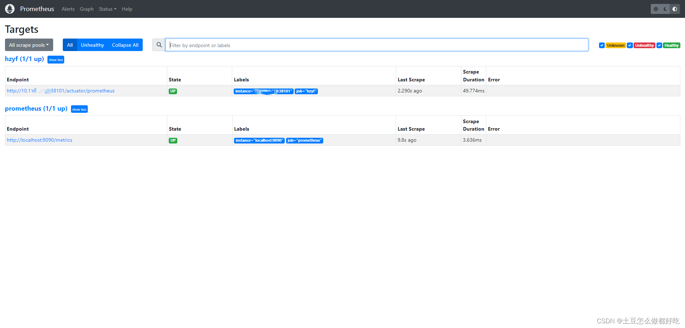
Task: Open the hzyf (1/1 up) pool link
Action: pos(24,59)
